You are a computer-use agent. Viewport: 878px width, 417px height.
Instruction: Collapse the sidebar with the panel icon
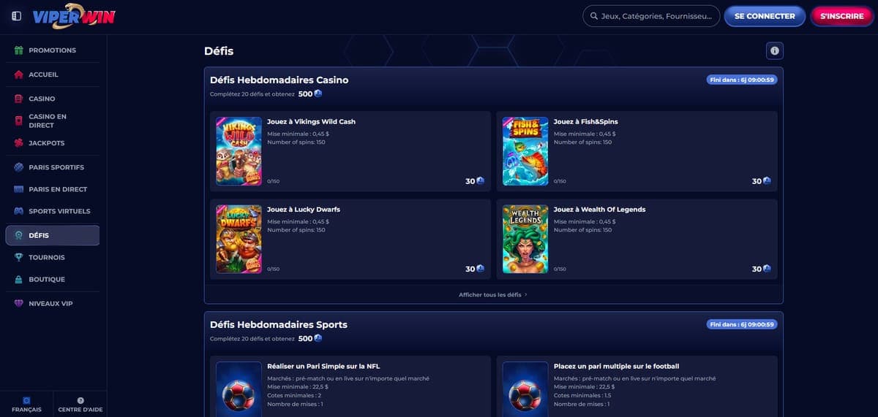(17, 16)
